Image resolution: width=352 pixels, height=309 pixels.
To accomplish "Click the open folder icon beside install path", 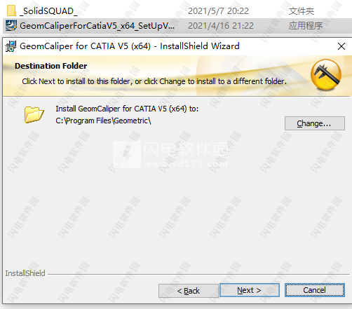I will (34, 114).
